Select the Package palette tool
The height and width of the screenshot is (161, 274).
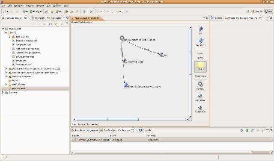(x=200, y=42)
